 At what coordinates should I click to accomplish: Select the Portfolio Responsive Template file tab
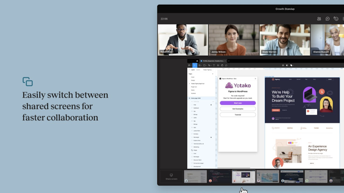213,61
